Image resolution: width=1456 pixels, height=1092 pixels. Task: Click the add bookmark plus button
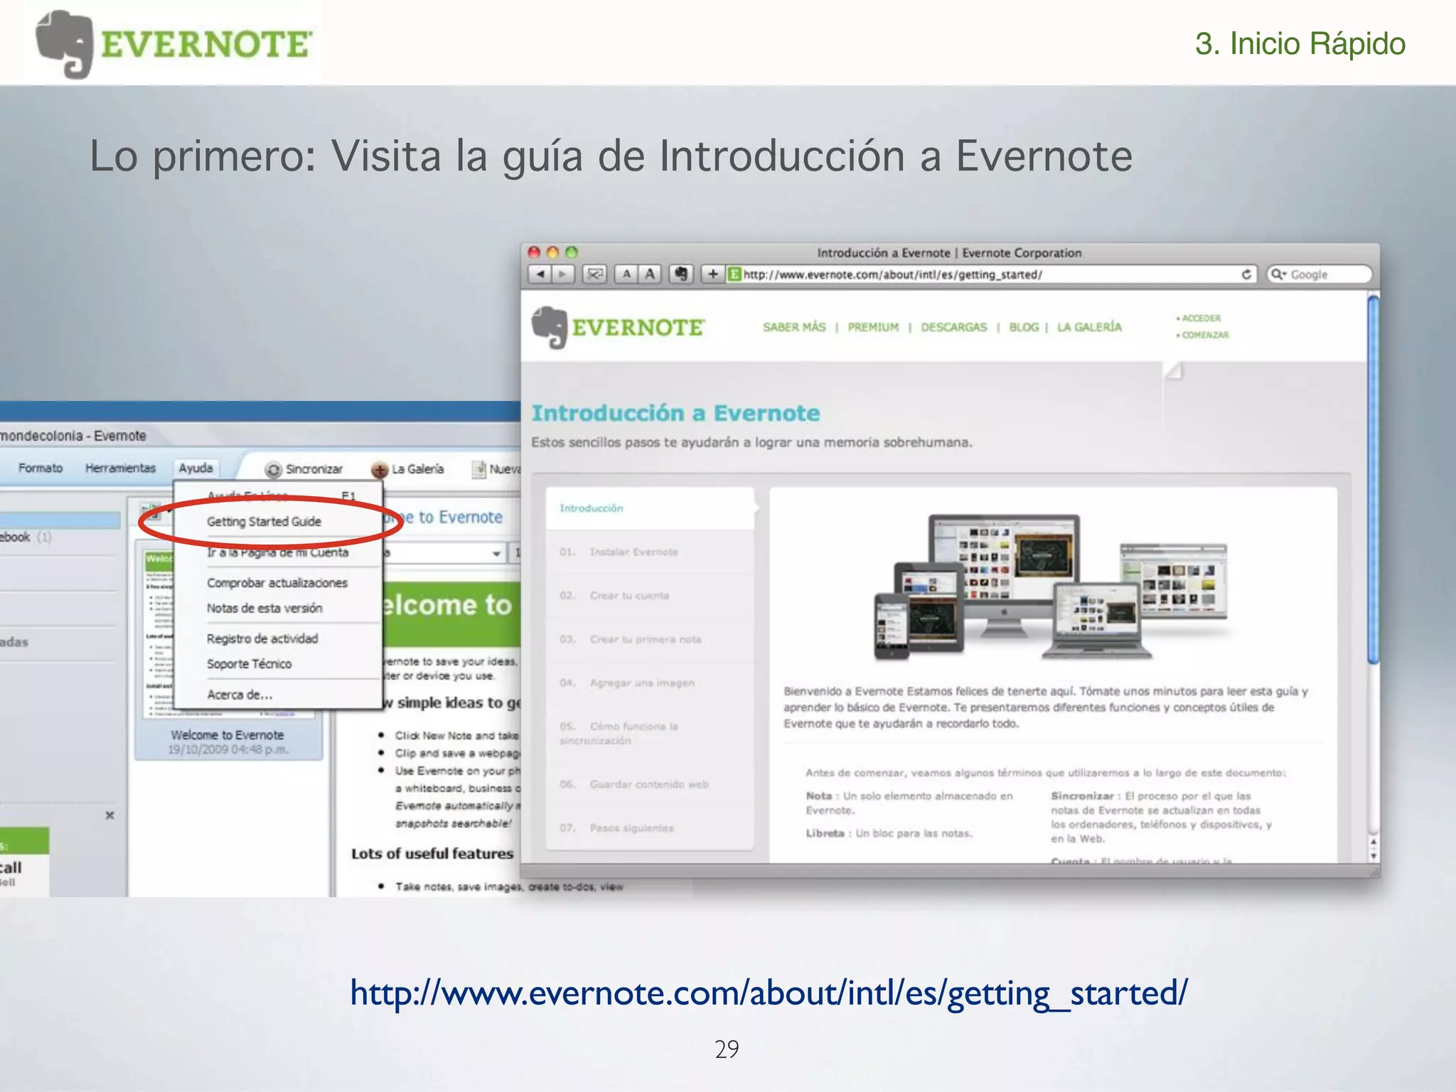click(x=712, y=274)
